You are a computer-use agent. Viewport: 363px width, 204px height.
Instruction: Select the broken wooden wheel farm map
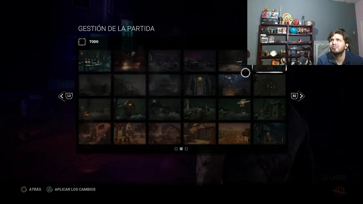click(164, 133)
